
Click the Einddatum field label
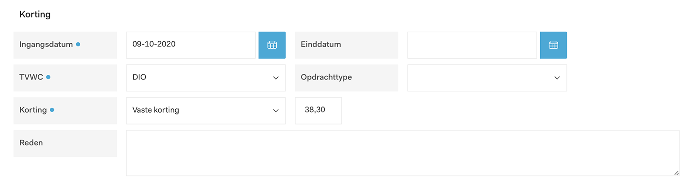click(x=321, y=45)
